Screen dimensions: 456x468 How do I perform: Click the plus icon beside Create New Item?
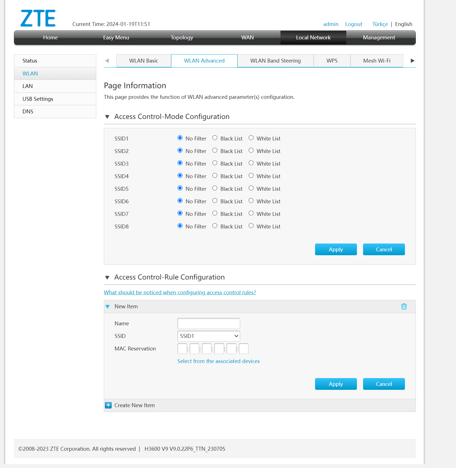(x=108, y=405)
